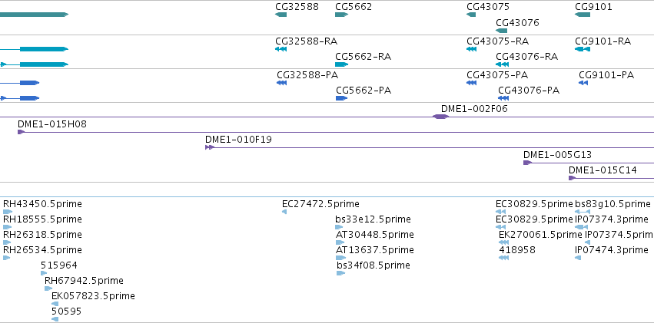Screen dimensions: 654x323
Task: Click the DME1-015C14 clone label
Action: (603, 170)
